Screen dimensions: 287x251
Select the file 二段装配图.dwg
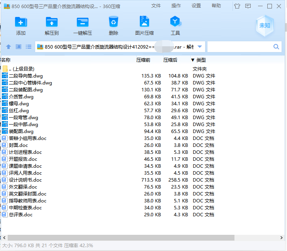tap(26, 90)
